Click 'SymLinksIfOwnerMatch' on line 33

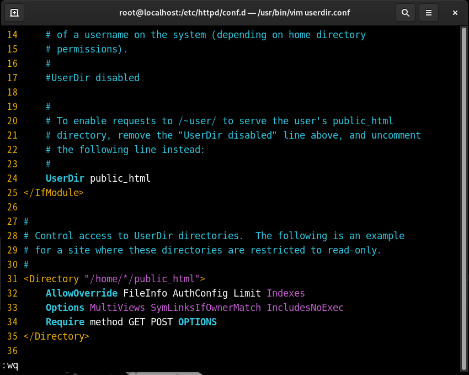[205, 308]
